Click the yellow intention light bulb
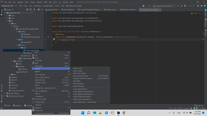Viewport: 207px width, 116px height. tap(54, 39)
